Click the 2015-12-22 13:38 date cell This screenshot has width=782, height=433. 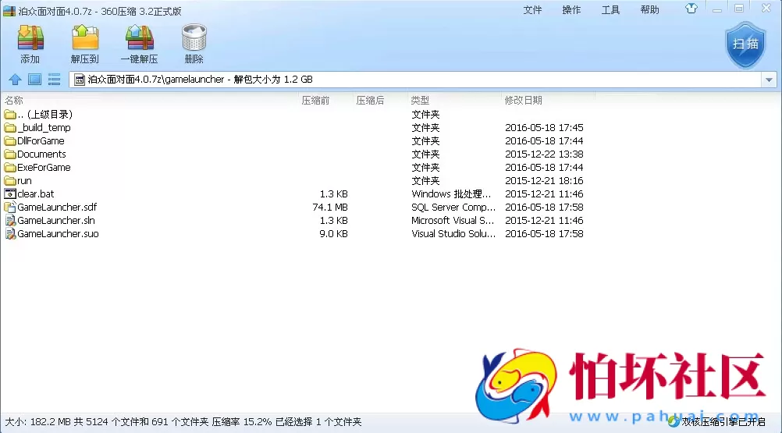click(x=544, y=154)
